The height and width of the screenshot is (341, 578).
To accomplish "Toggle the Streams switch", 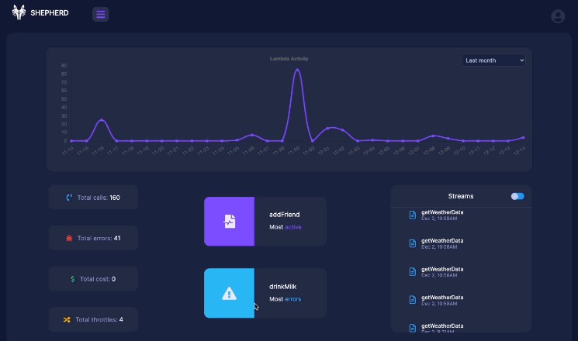I will point(517,196).
